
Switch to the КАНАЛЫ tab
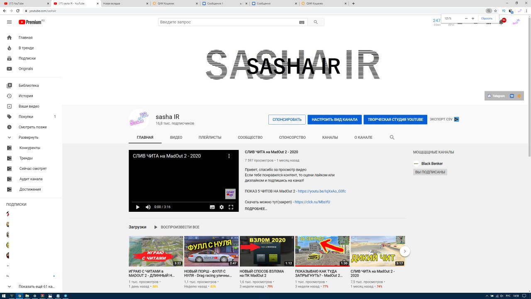pos(330,137)
